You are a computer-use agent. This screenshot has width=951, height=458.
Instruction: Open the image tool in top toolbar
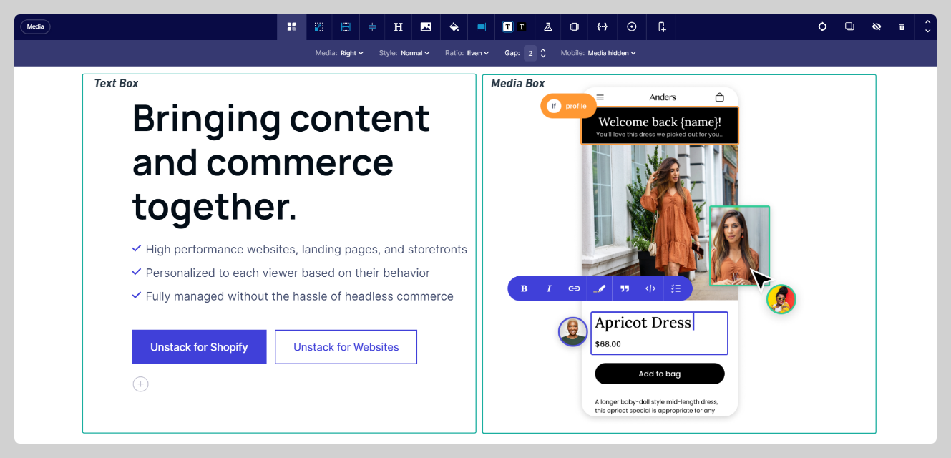coord(426,27)
